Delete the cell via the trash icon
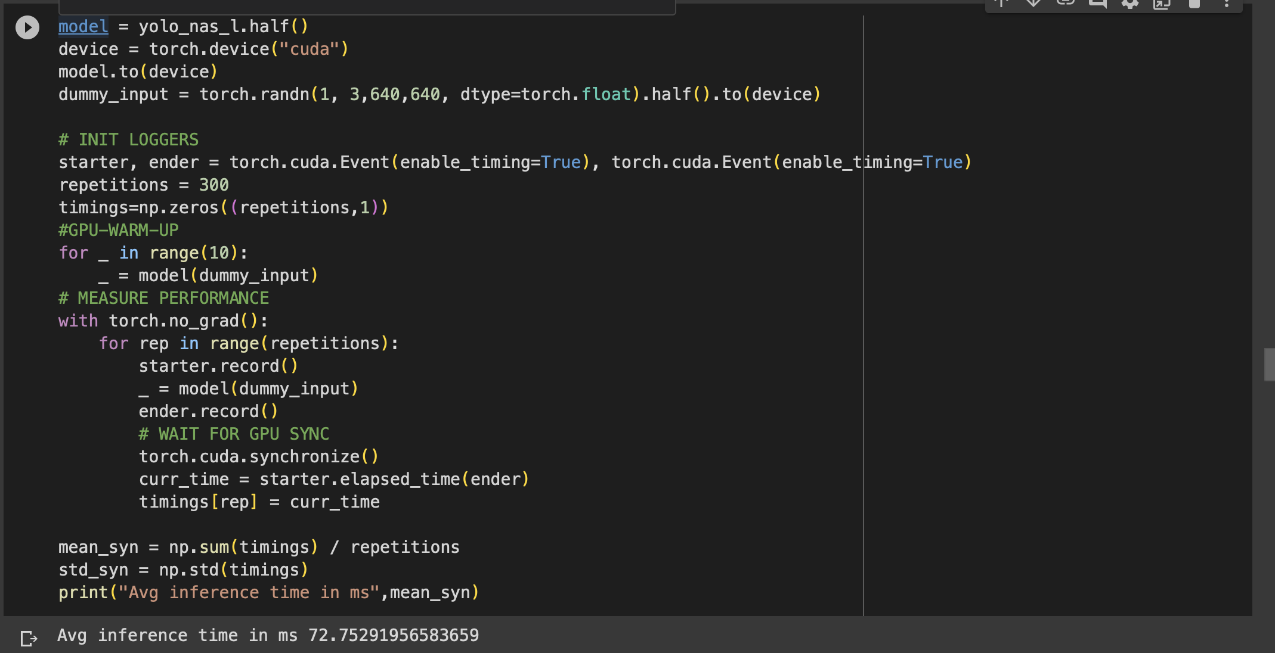The image size is (1275, 653). pos(1194,5)
